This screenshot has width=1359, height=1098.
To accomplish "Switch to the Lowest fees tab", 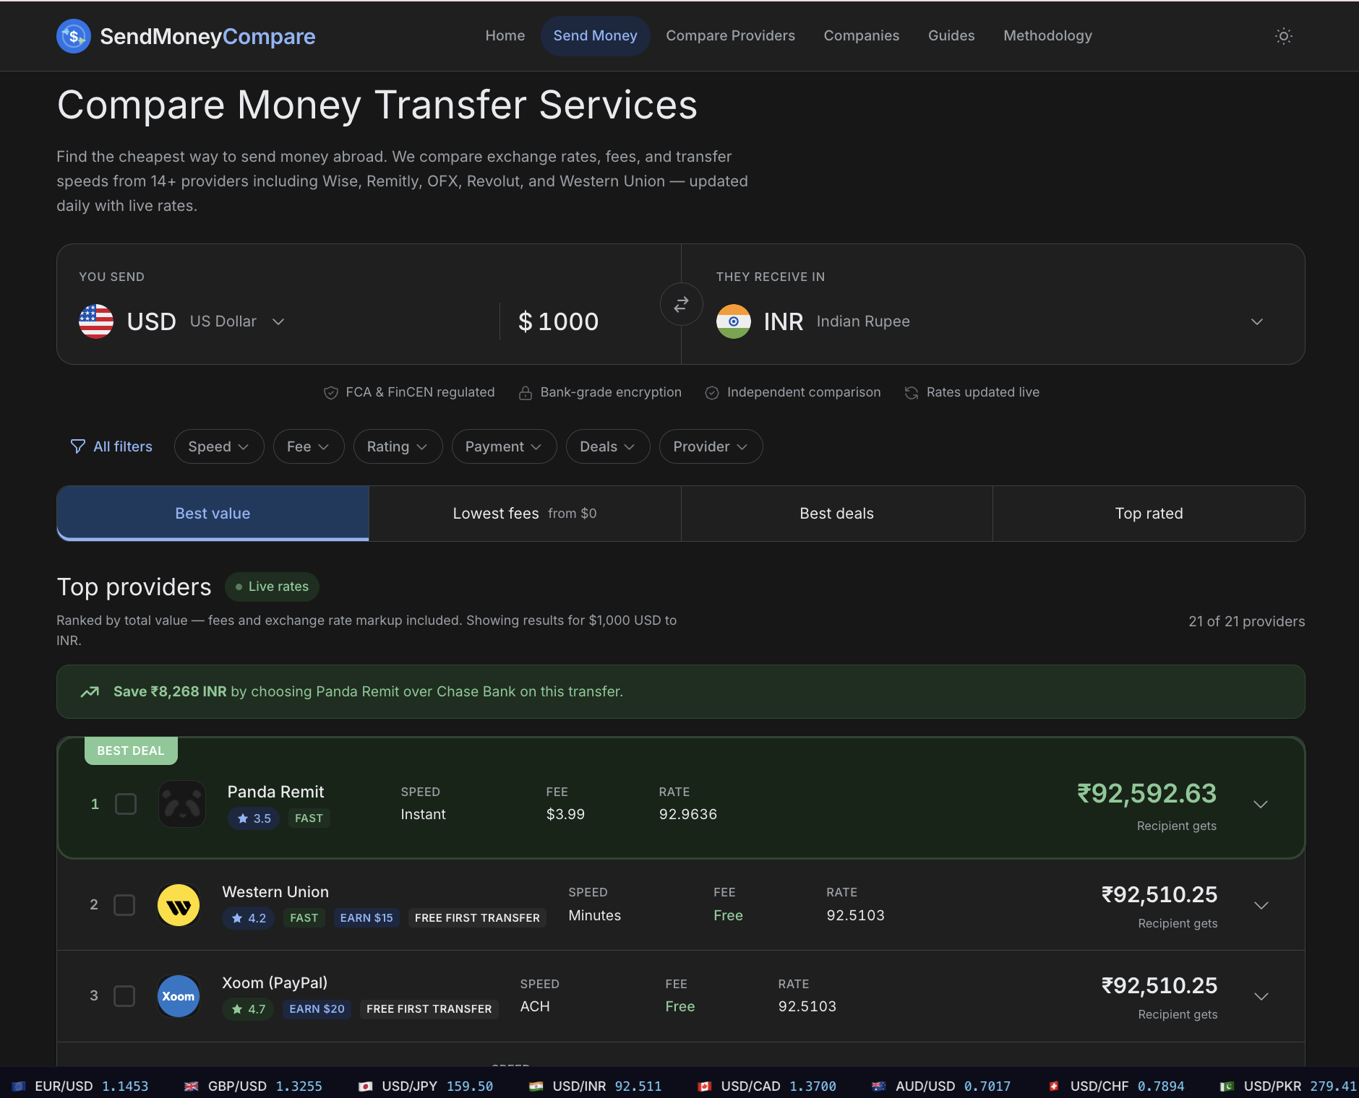I will pos(524,513).
